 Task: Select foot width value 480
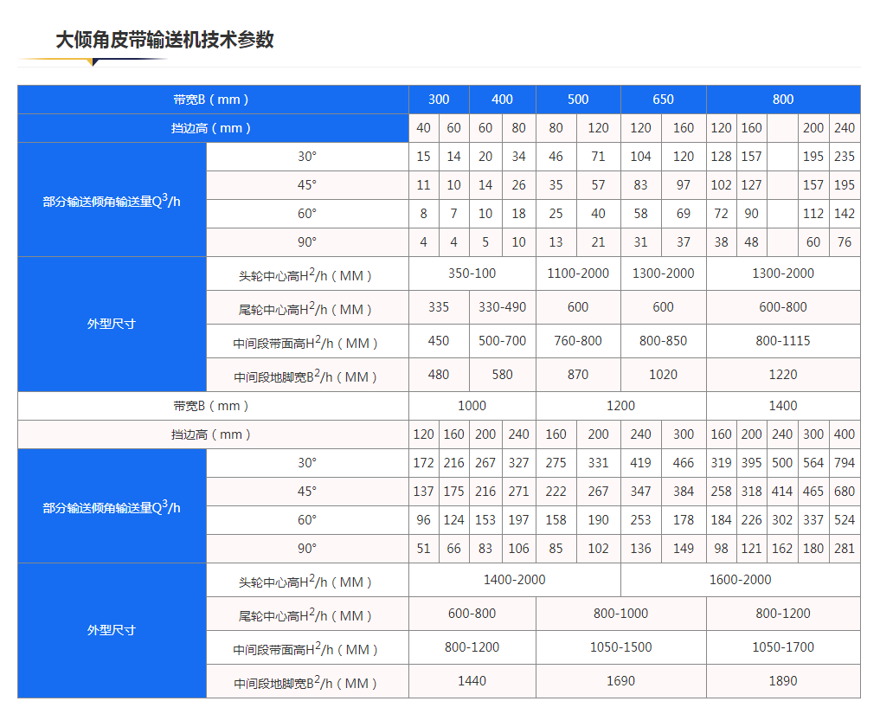[x=439, y=375]
